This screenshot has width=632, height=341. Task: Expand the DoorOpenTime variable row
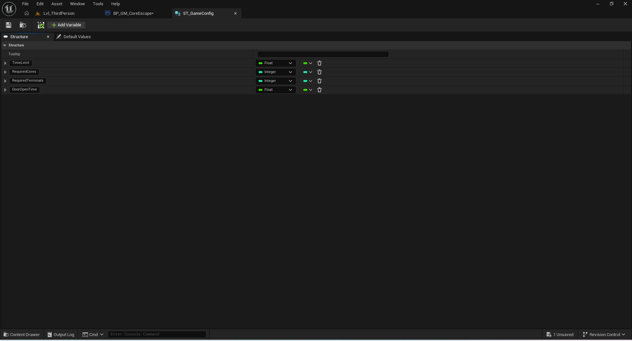[5, 90]
